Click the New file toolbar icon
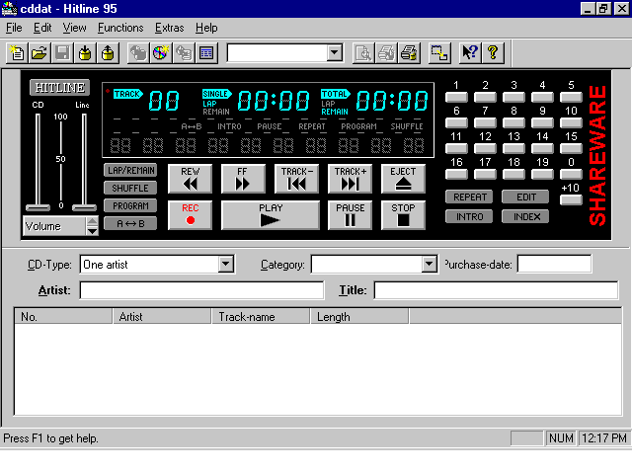The image size is (632, 474). pyautogui.click(x=17, y=52)
